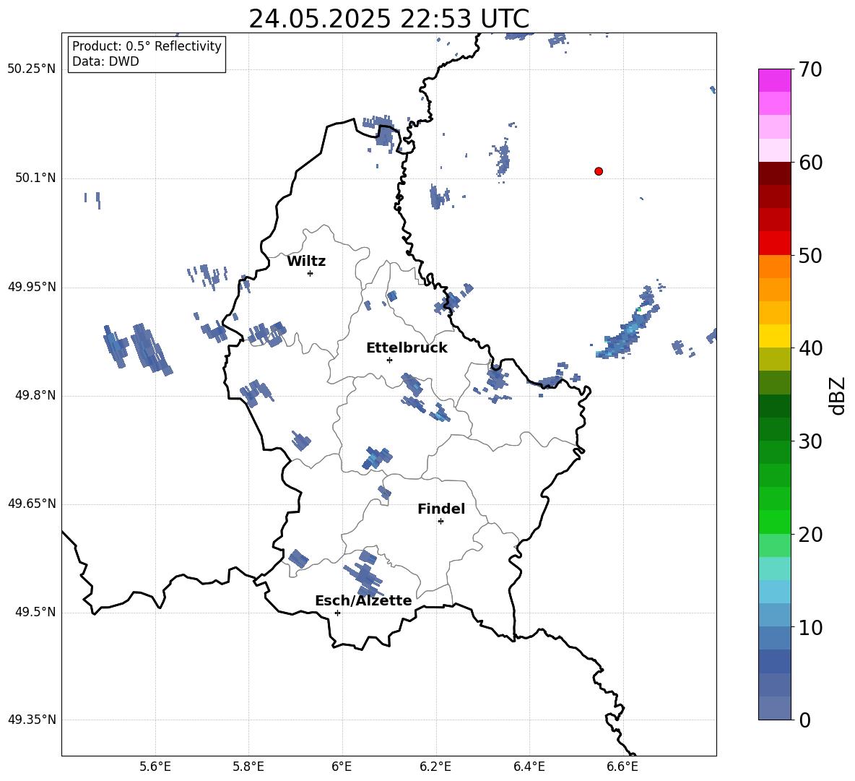
Task: Click the colorbar value 10
Action: tap(810, 627)
